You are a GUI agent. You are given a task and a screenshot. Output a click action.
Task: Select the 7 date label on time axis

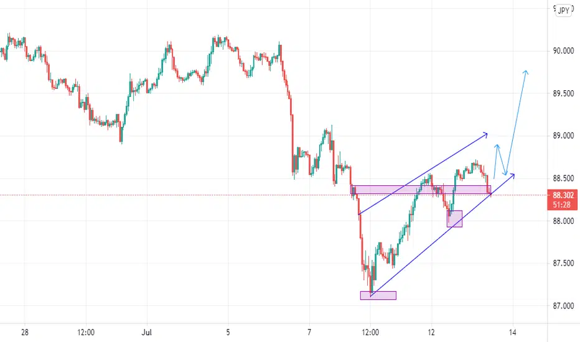coord(309,333)
